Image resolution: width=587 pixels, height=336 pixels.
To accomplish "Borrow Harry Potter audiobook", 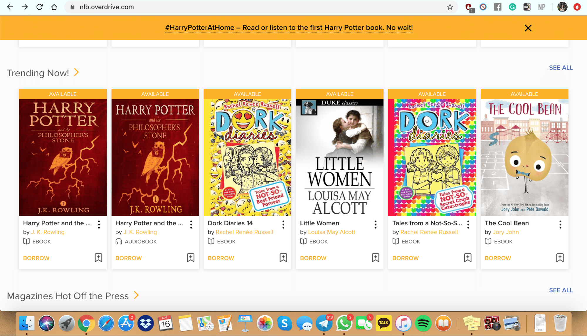I will [x=128, y=258].
